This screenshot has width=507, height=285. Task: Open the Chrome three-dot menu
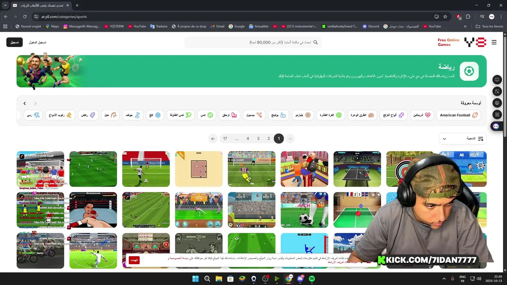click(x=501, y=17)
